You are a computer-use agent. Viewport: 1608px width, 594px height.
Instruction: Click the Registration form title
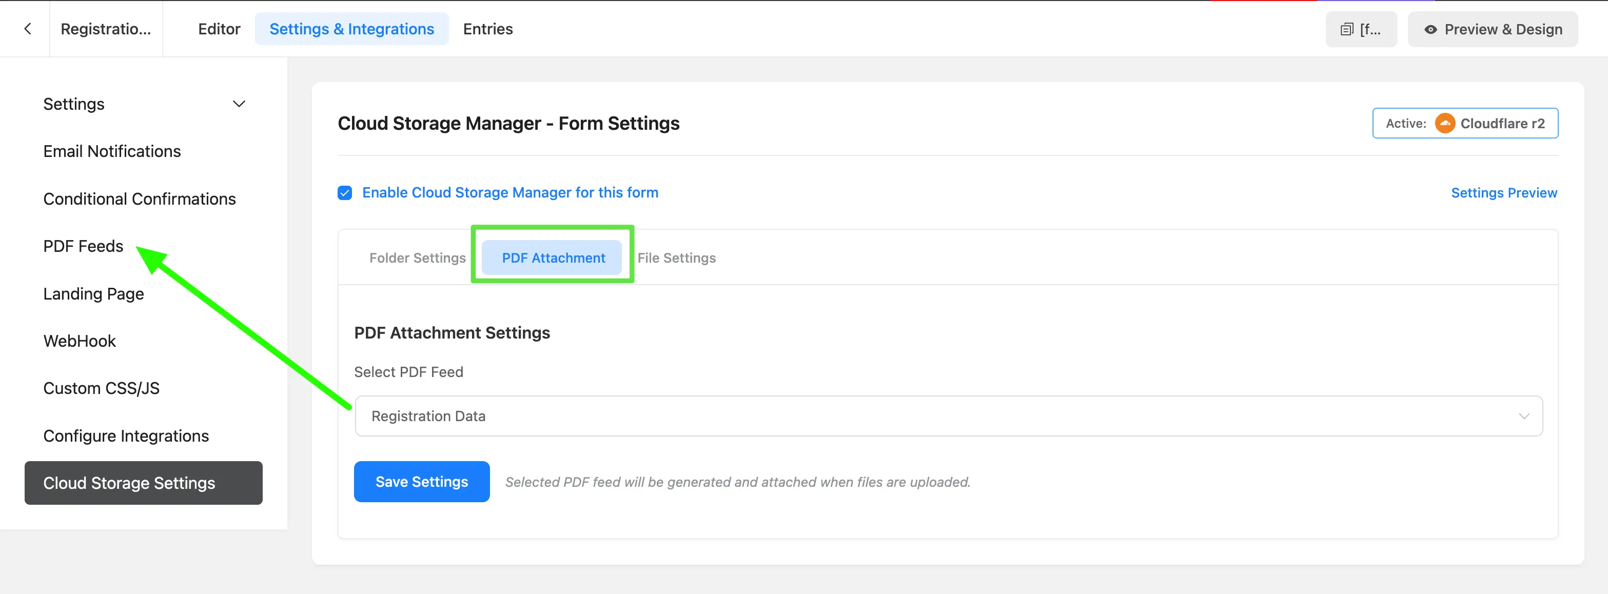click(106, 29)
